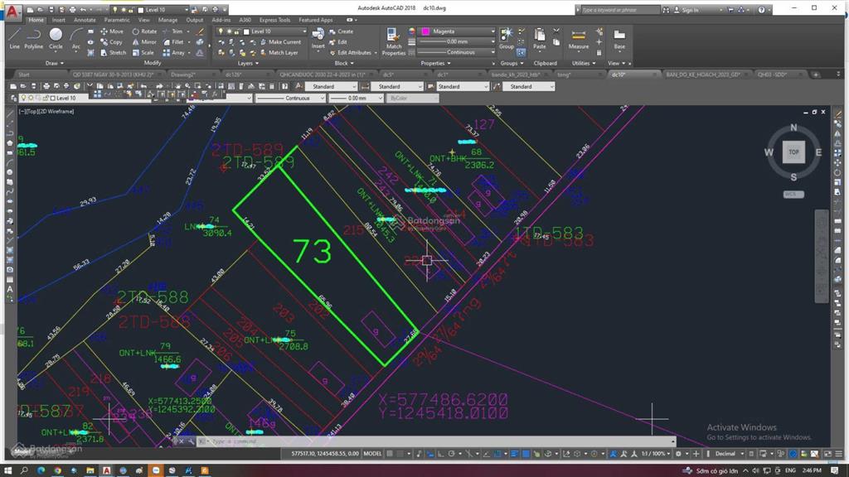Viewport: 849px width, 477px height.
Task: Click the Cut scissors icon in Clipboard
Action: point(556,31)
